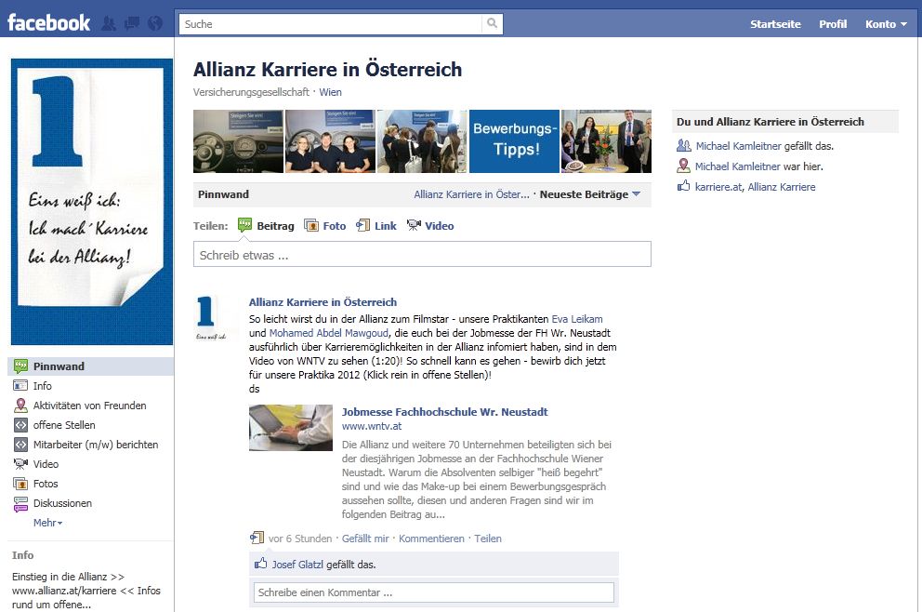The image size is (922, 612).
Task: Click the Schreib etwas status field
Action: click(422, 254)
